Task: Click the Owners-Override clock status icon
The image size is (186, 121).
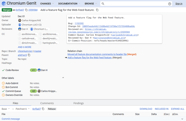Action: coord(3,95)
